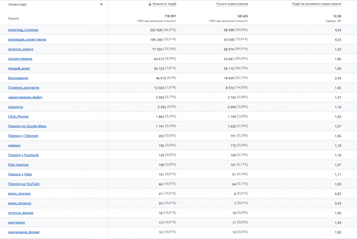Open the Клік поштою event link
Viewport: 357px width, 239px height.
click(19, 165)
